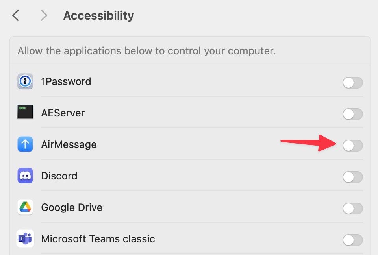Enable accessibility access for 1Password

(352, 83)
